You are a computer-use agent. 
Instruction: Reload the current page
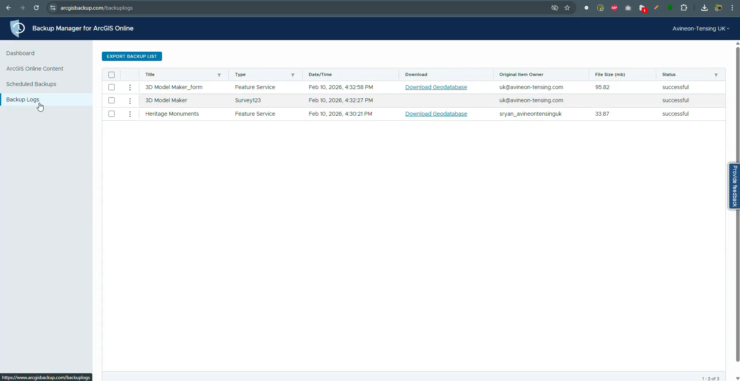point(36,8)
